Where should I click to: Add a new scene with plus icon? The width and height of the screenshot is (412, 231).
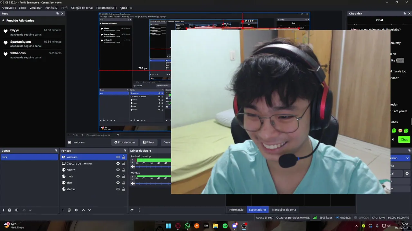tap(4, 210)
